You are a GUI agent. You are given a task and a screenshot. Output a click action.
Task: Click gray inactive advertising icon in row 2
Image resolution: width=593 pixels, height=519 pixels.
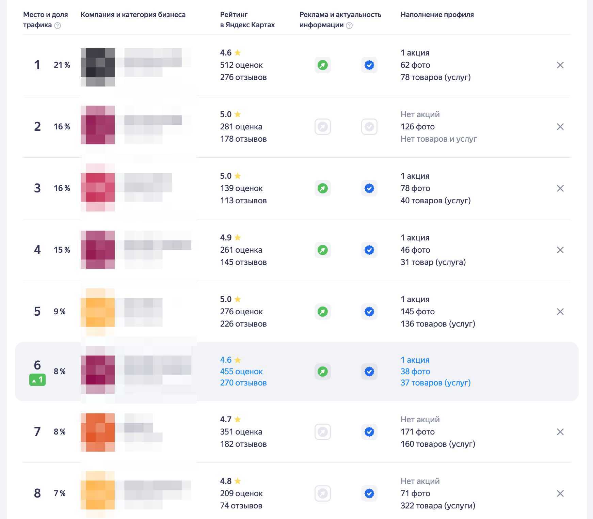pos(322,127)
